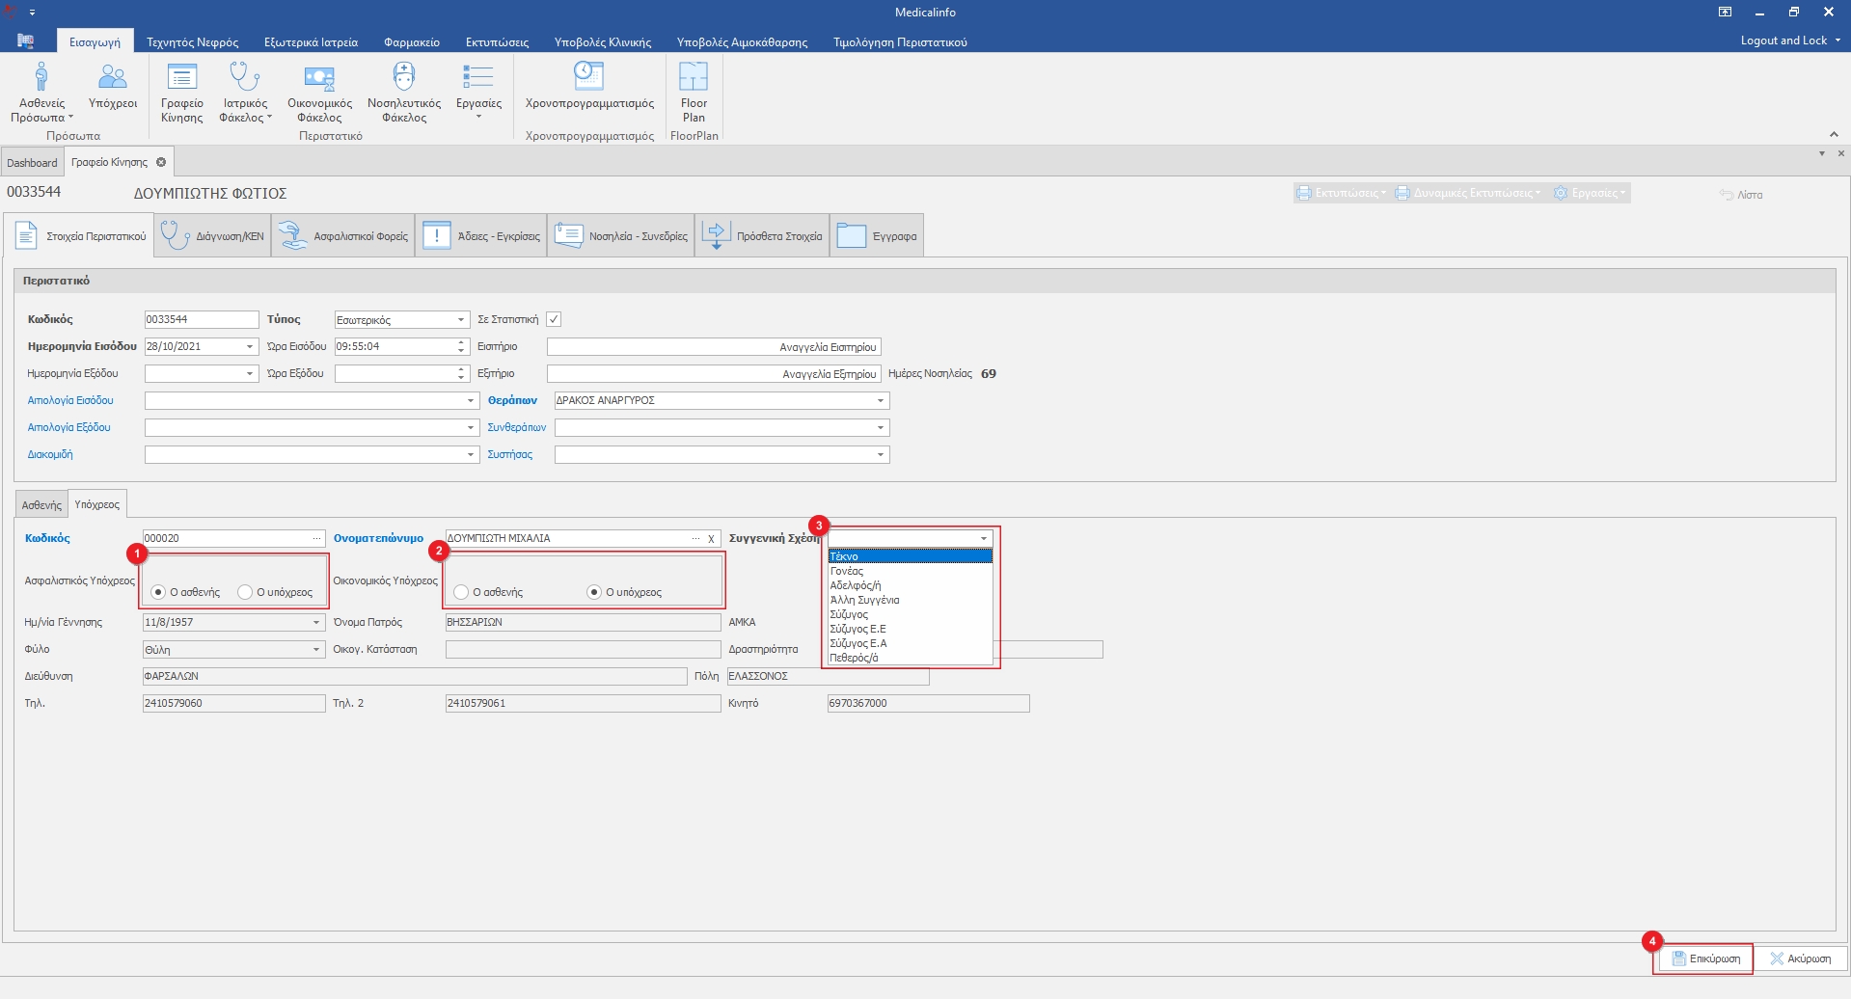This screenshot has width=1851, height=999.
Task: Select Ο ασθενής for Οικονομικός Υπόχρεος
Action: (462, 592)
